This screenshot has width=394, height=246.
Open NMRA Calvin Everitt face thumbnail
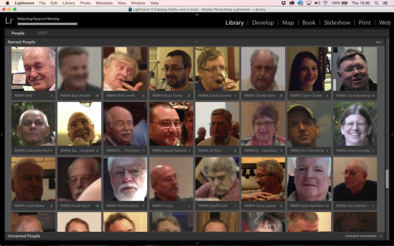pos(217,69)
